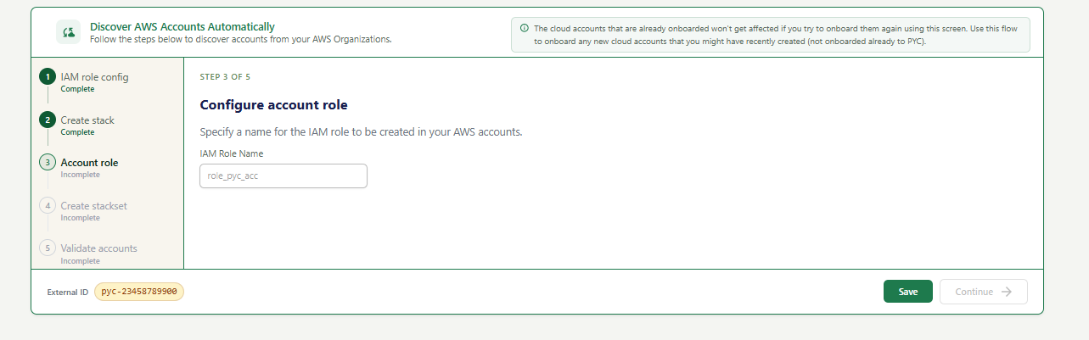Click the Continue button

984,292
